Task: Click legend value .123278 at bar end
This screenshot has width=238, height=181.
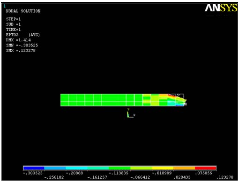Action: point(225,177)
